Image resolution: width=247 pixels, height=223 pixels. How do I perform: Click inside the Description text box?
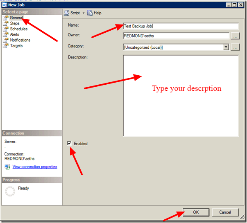click(181, 95)
